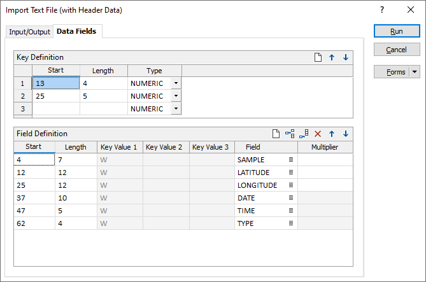Click Type column header in Key Definition

(x=154, y=71)
